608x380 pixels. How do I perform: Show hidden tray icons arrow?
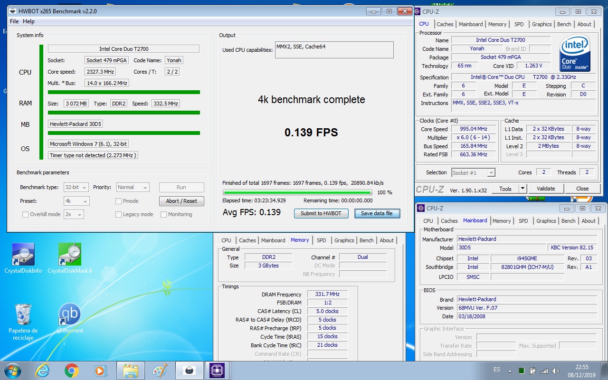510,370
